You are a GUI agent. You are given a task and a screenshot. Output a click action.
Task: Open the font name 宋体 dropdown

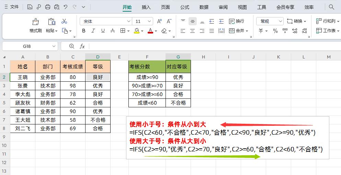pyautogui.click(x=128, y=21)
